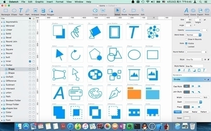
Task: Open the Fonts panel
Action: pyautogui.click(x=186, y=12)
